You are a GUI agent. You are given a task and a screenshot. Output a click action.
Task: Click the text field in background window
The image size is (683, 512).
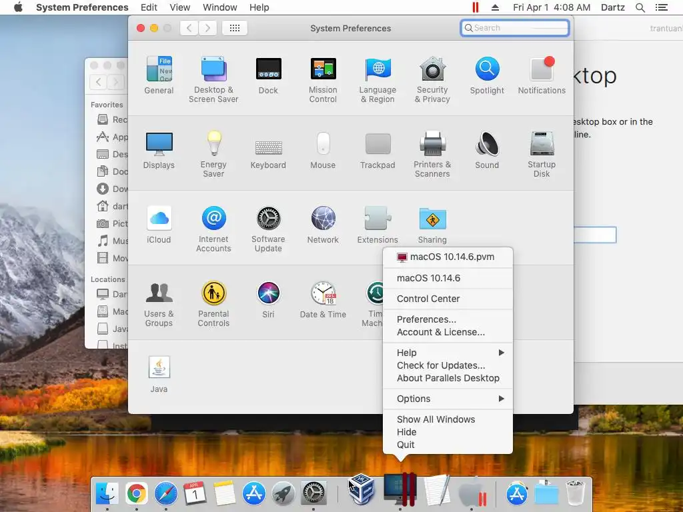click(595, 235)
